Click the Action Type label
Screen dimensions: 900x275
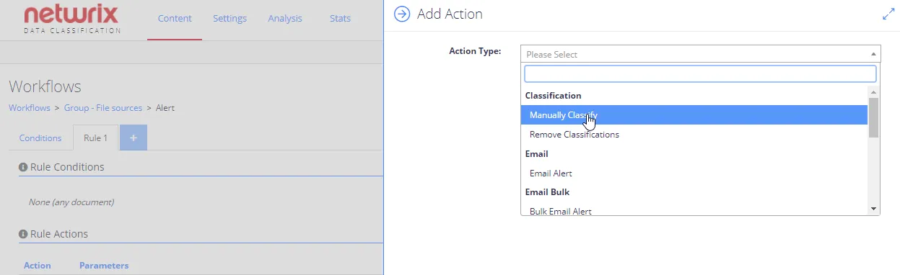tap(475, 51)
